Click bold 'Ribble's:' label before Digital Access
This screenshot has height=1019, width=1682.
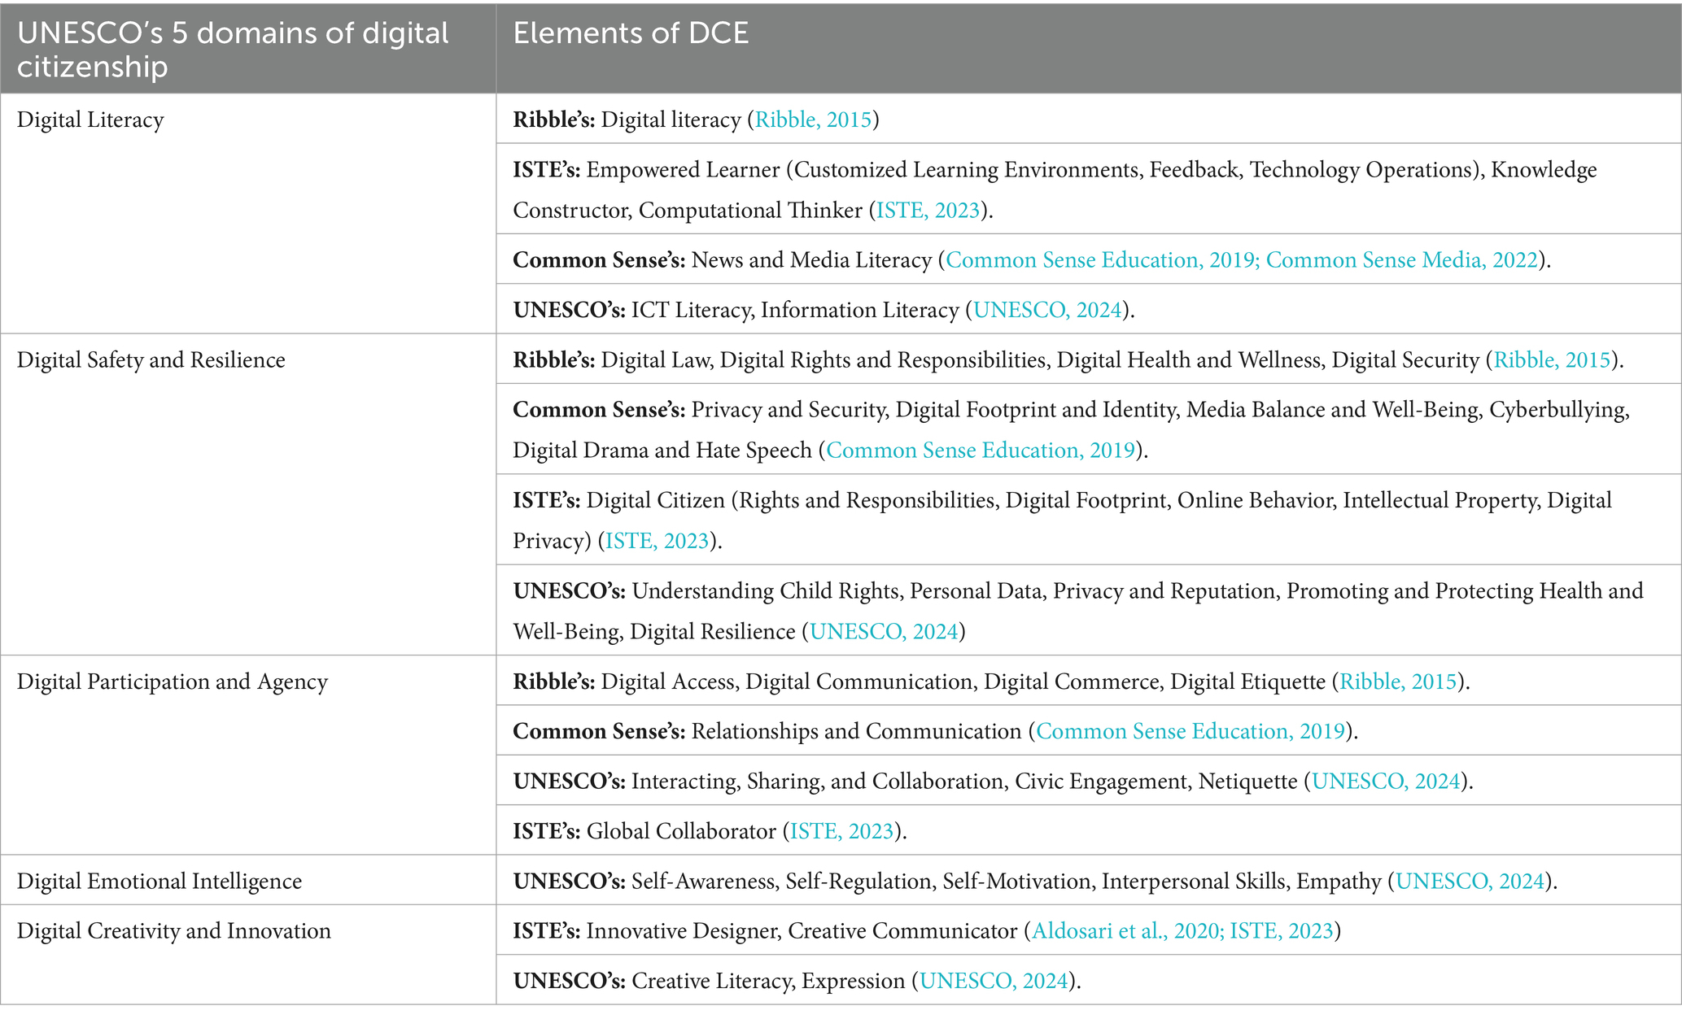pos(554,682)
